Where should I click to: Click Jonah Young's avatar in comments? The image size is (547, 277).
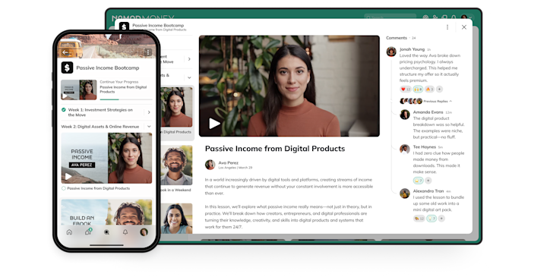[391, 52]
